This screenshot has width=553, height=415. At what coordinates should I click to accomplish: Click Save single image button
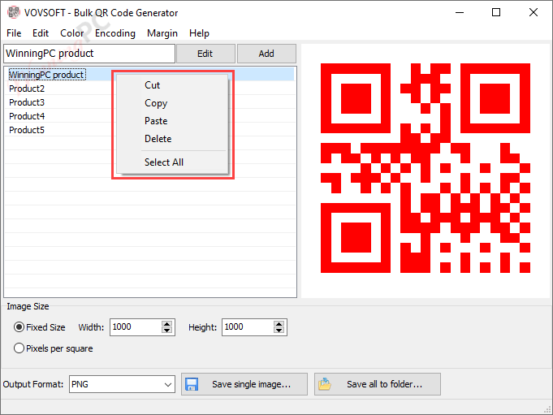(244, 384)
